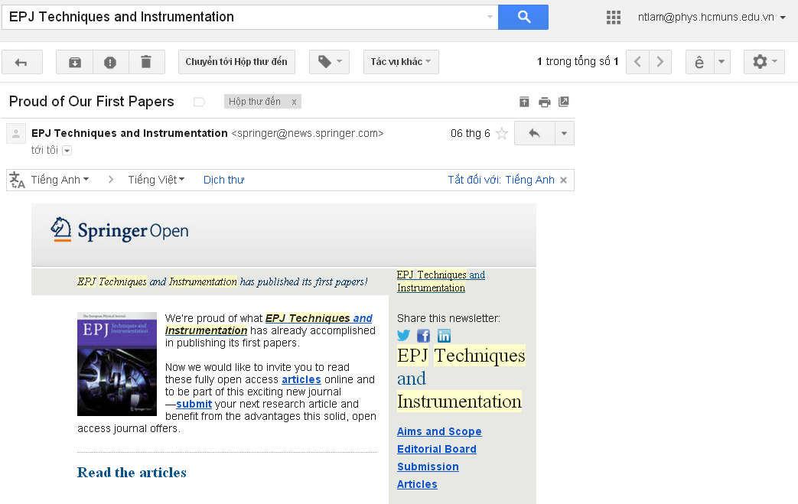Click the input tools 'ê' button
This screenshot has width=798, height=504.
tap(700, 62)
